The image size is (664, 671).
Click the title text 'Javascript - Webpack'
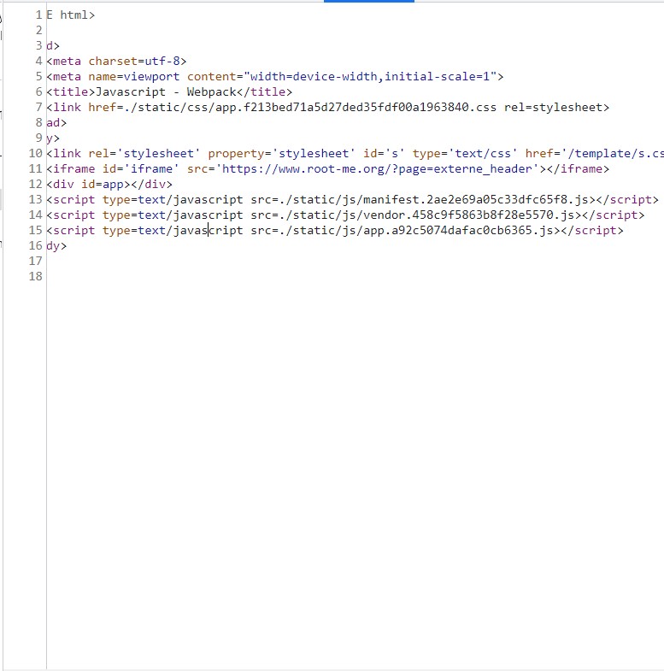coord(166,92)
